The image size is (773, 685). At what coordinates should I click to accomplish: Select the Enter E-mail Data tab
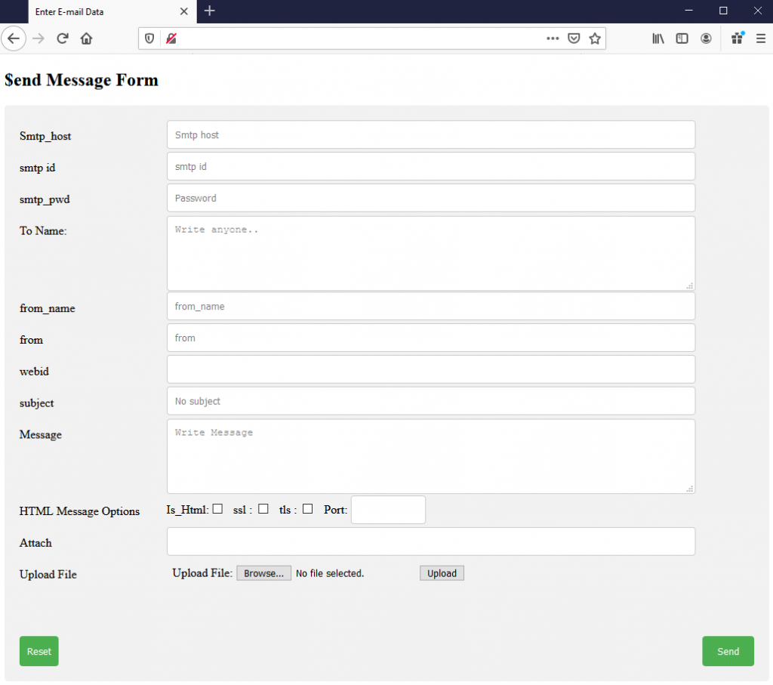[x=112, y=12]
